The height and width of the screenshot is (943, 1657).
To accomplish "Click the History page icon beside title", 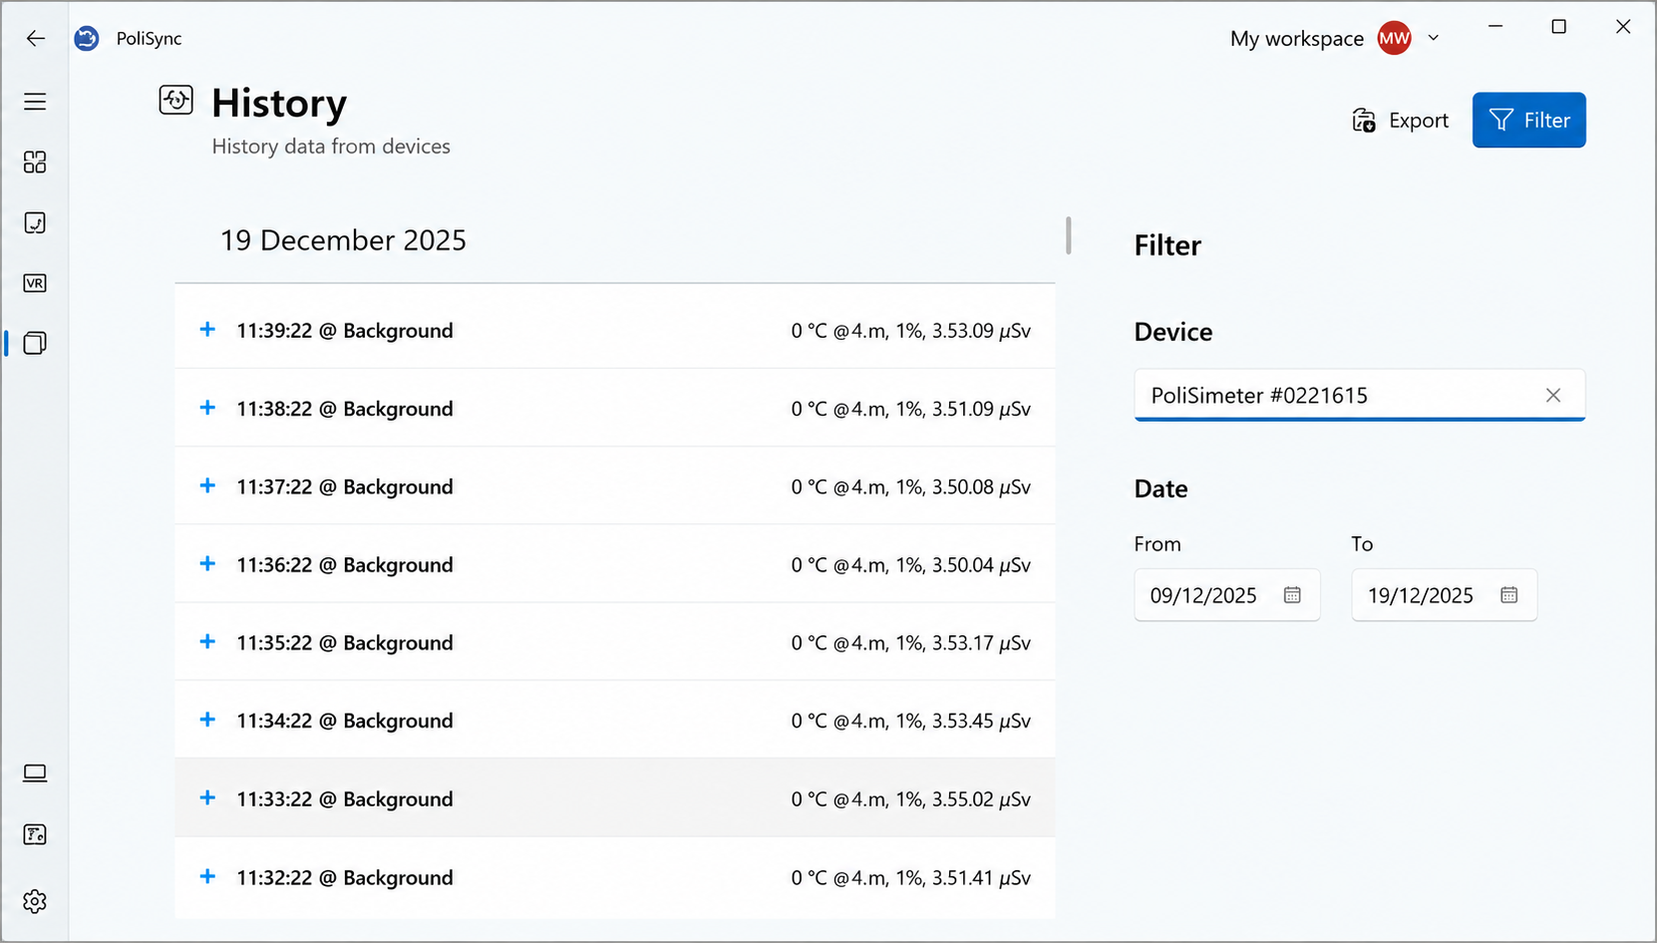I will coord(176,100).
